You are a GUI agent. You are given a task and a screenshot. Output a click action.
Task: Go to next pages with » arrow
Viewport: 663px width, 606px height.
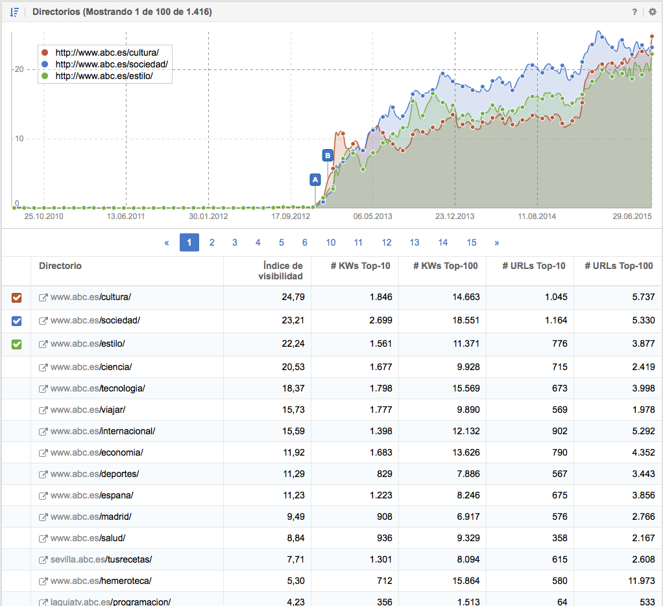[x=497, y=242]
